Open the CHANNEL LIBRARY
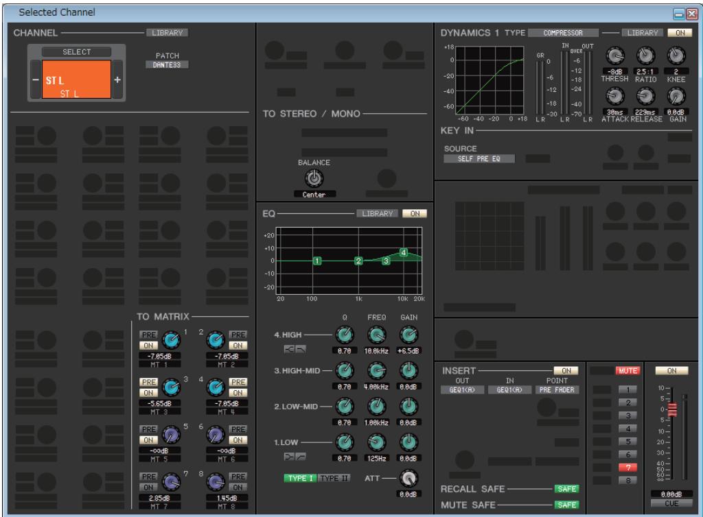Viewport: 703px width, 517px height. pyautogui.click(x=168, y=33)
